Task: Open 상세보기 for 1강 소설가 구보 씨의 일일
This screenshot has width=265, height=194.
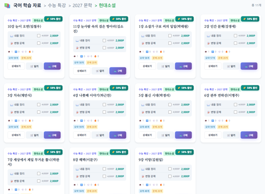Action: tap(147, 66)
